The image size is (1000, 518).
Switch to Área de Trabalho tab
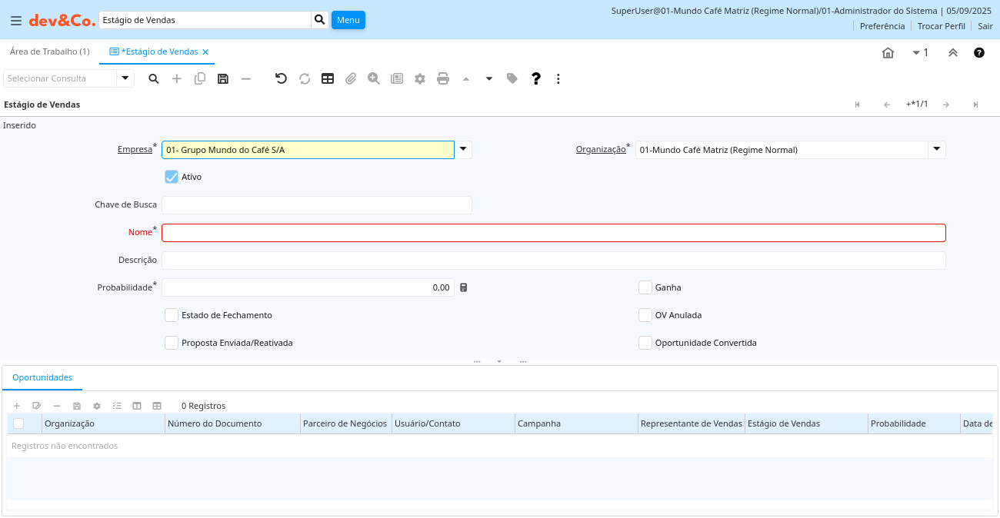[49, 51]
